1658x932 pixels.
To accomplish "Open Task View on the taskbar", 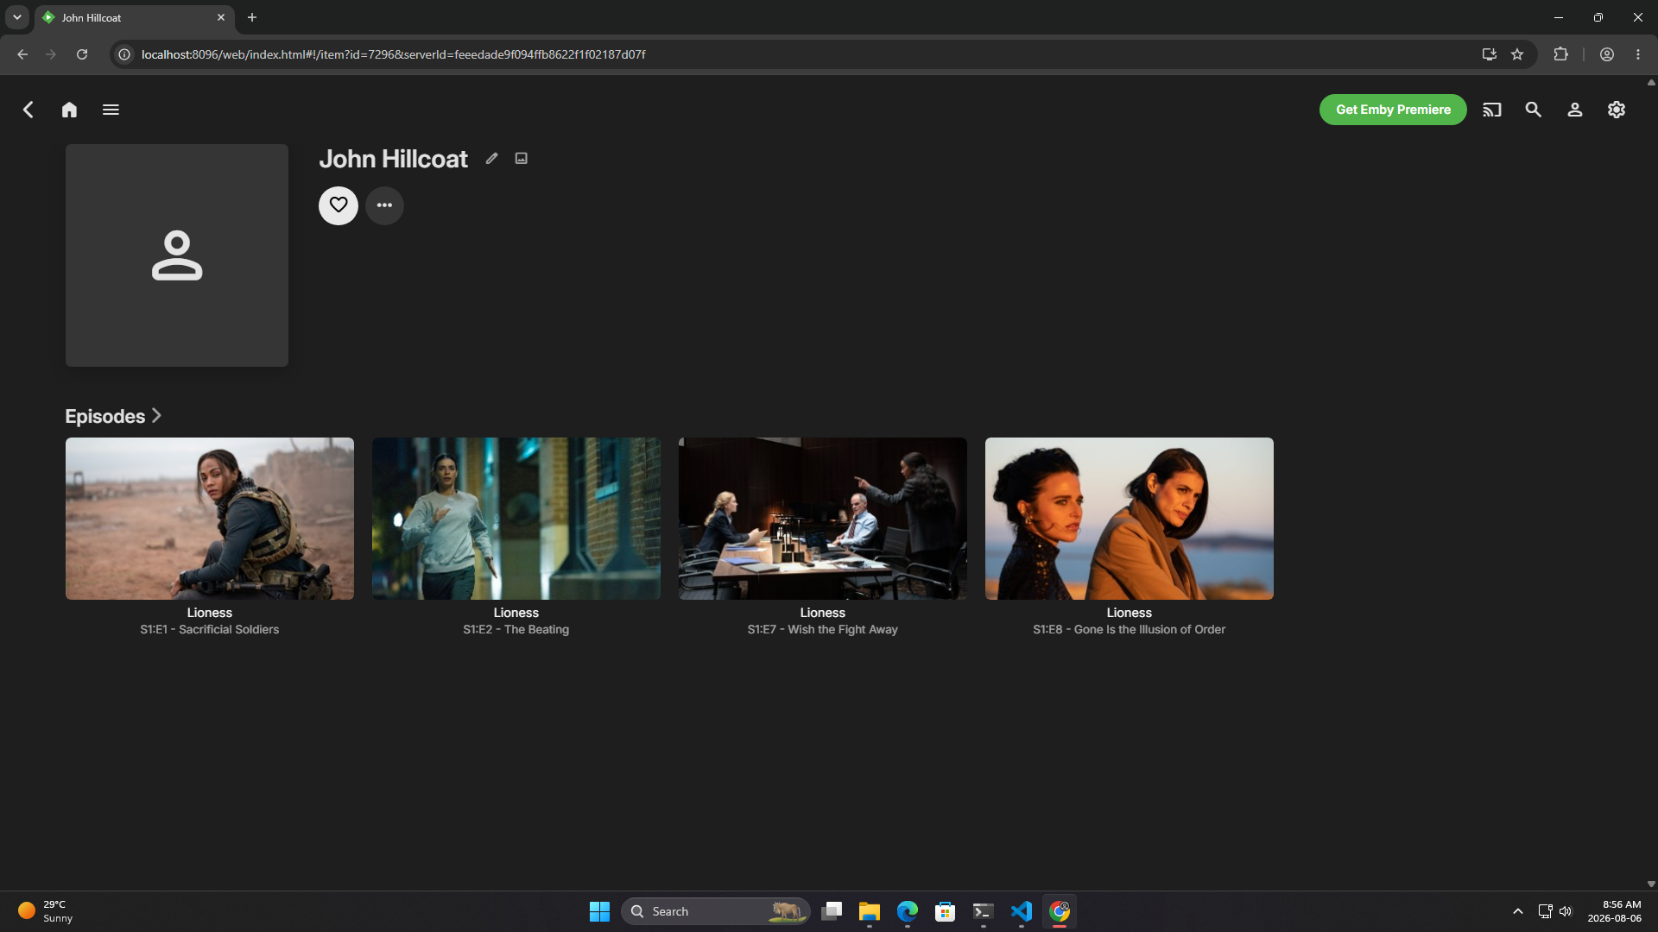I will tap(832, 911).
